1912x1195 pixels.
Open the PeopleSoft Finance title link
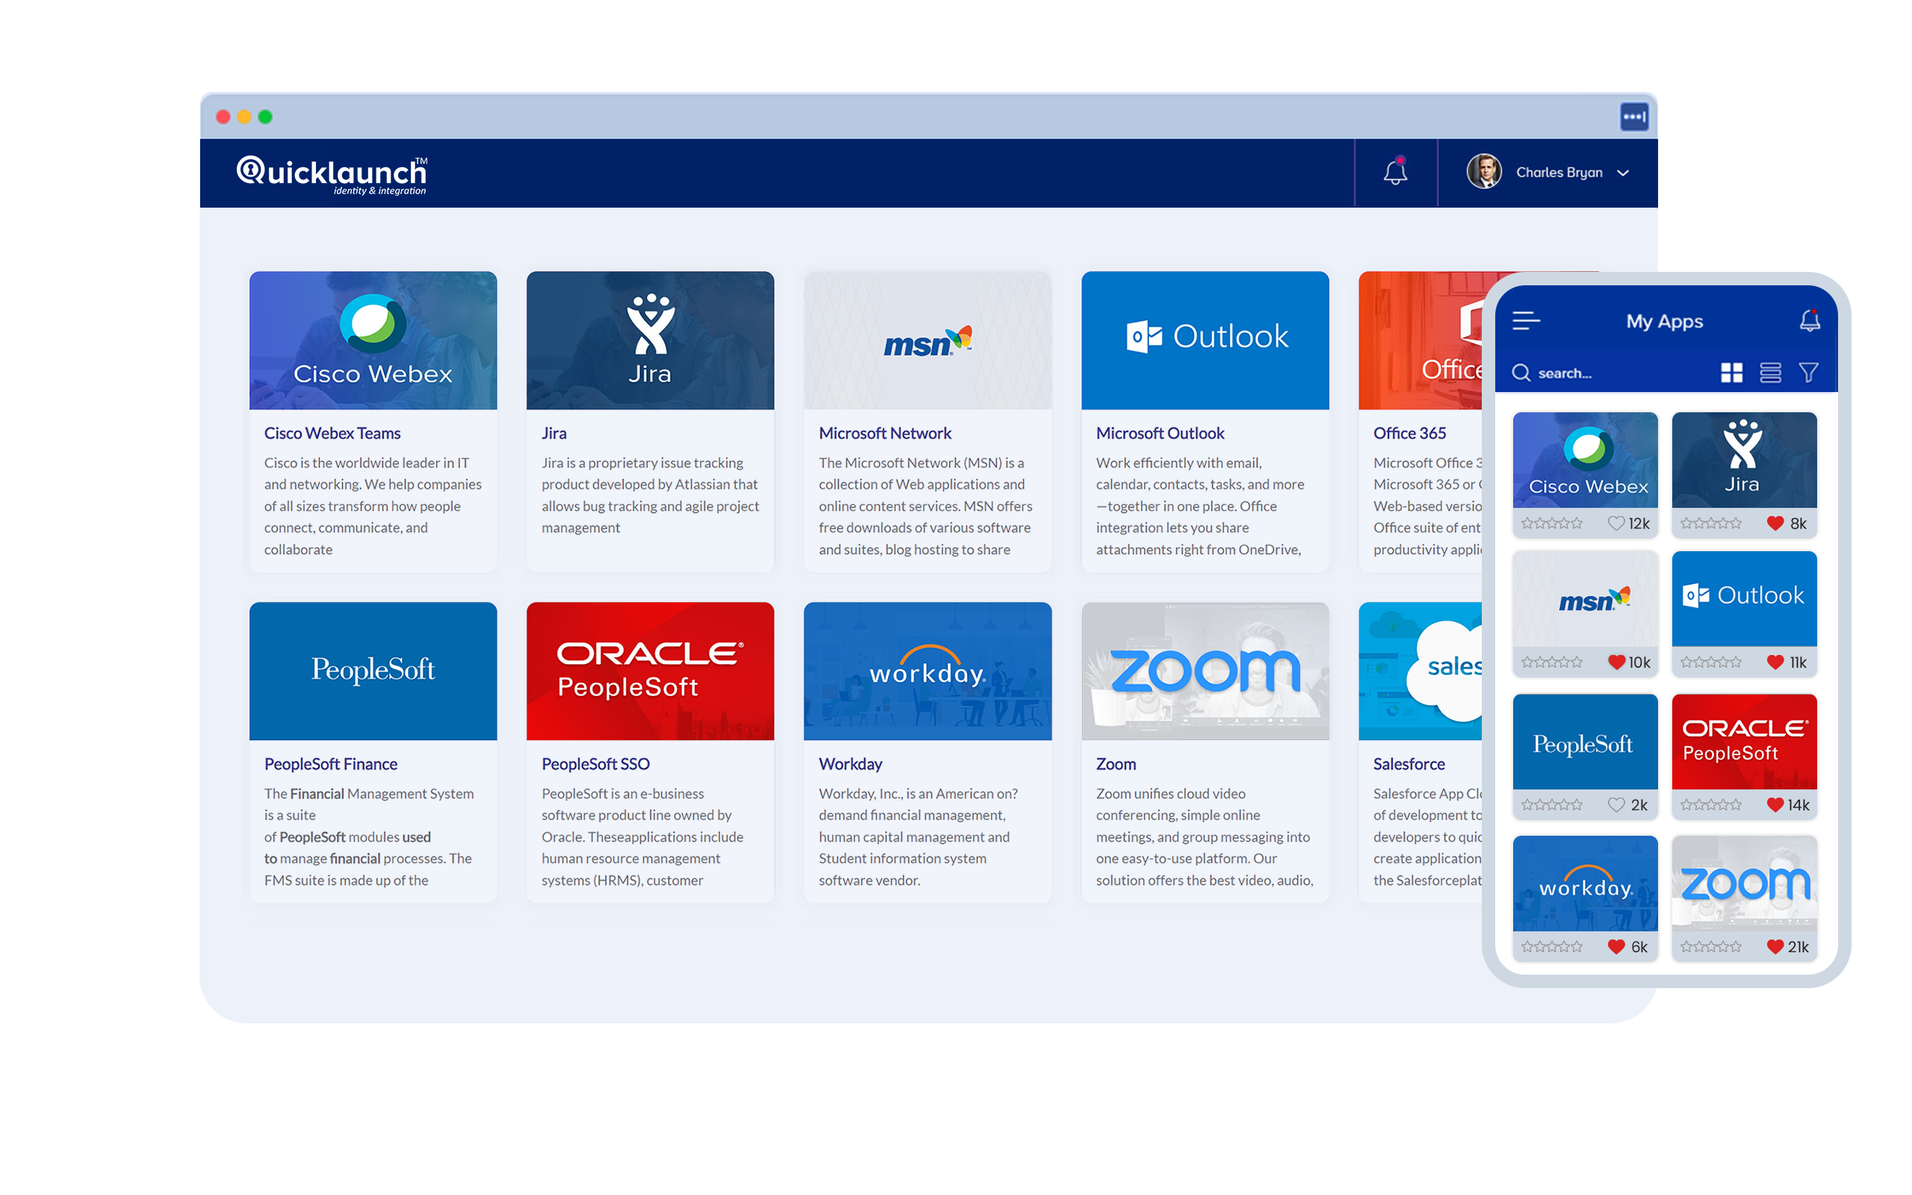click(x=331, y=763)
